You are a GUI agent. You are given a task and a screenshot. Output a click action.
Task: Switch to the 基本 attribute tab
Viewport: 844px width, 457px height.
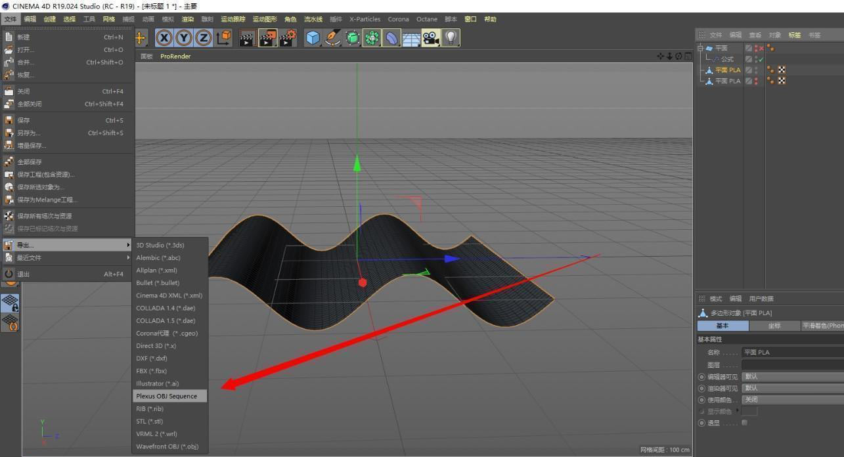pos(722,326)
